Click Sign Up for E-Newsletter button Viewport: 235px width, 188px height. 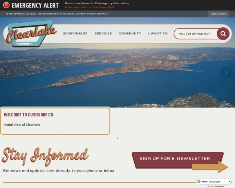click(175, 159)
